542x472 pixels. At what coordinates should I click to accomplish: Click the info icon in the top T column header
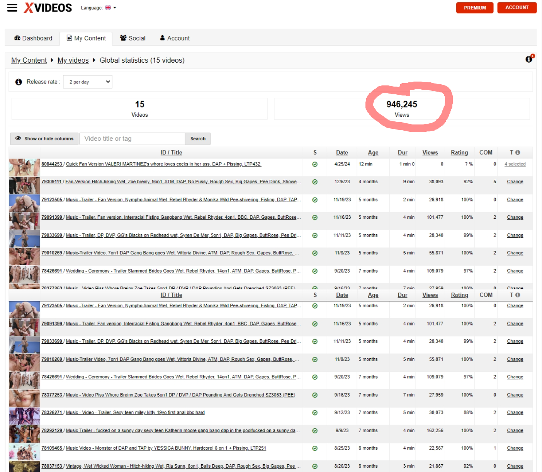[518, 153]
